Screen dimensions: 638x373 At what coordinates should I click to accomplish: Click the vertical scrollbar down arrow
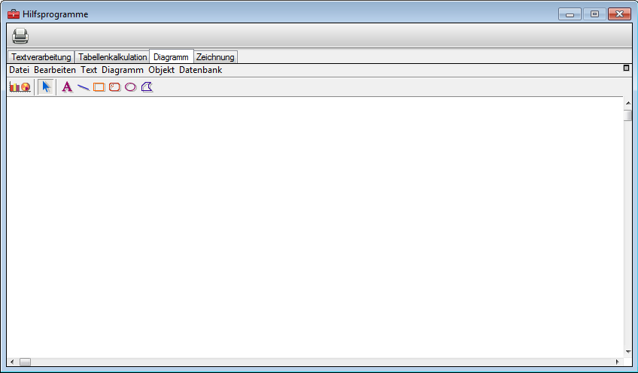[628, 351]
